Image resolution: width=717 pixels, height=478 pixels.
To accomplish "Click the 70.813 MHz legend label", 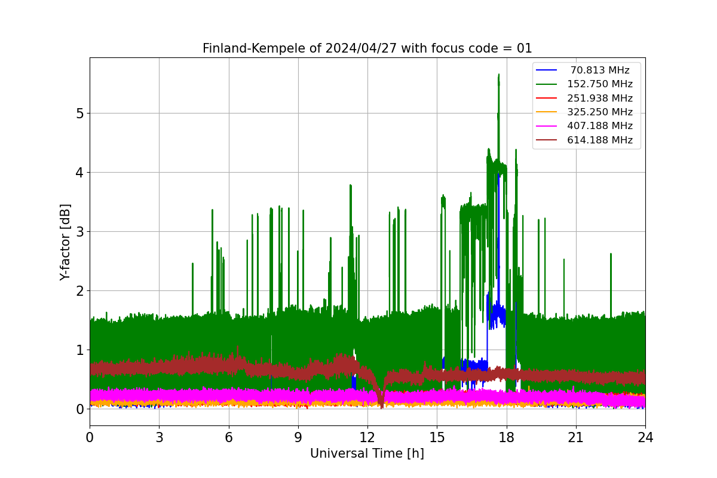I will click(x=600, y=70).
